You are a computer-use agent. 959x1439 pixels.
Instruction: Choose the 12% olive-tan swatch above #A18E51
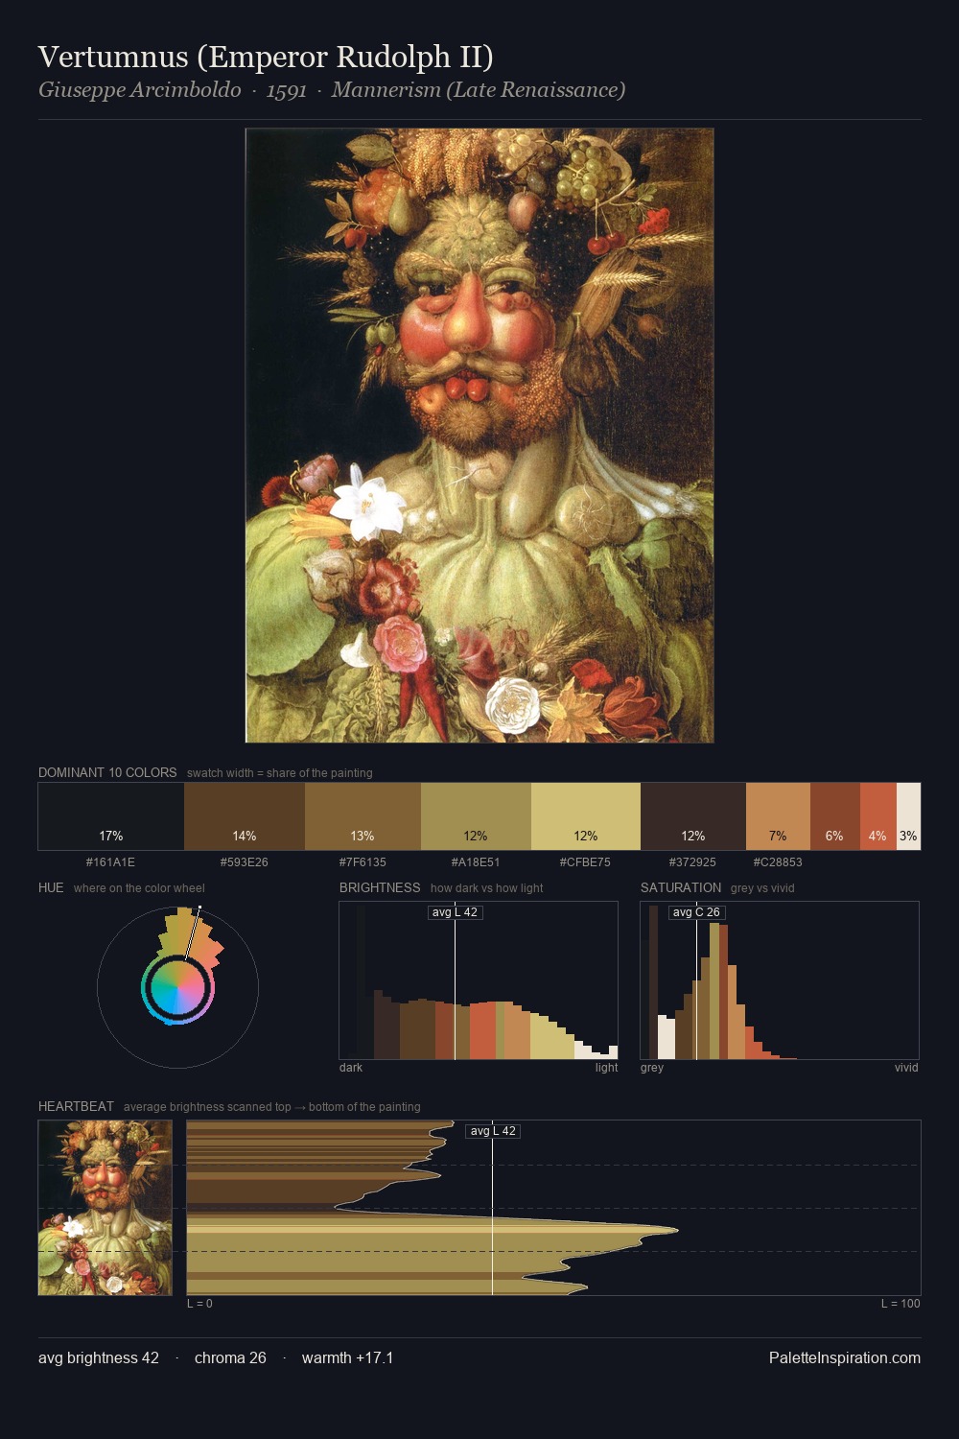tap(476, 816)
